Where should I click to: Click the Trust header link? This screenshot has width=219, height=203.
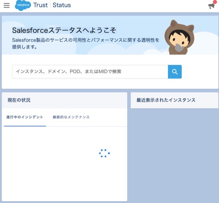tap(41, 5)
